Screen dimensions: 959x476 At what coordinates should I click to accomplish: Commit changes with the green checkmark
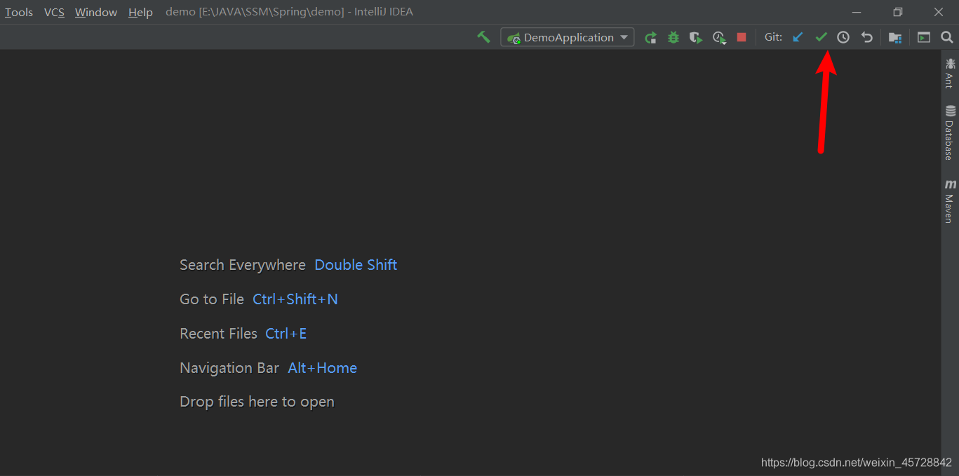tap(821, 38)
